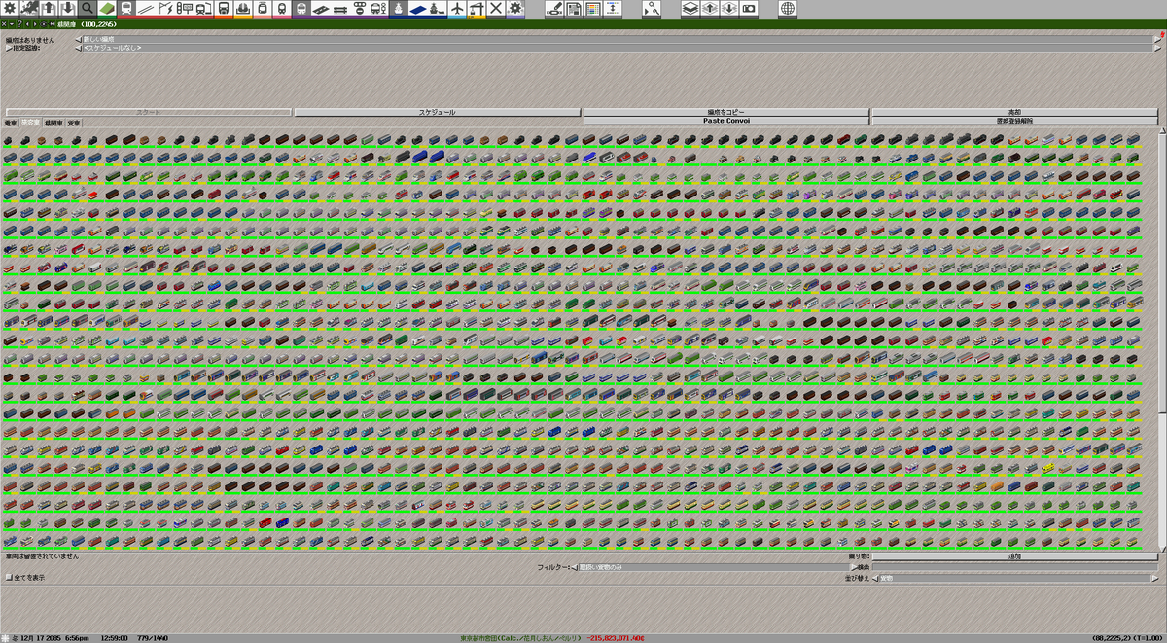Screen dimensions: 1167x643
Task: Toggle the 全てを表示 checkbox
Action: [9, 578]
